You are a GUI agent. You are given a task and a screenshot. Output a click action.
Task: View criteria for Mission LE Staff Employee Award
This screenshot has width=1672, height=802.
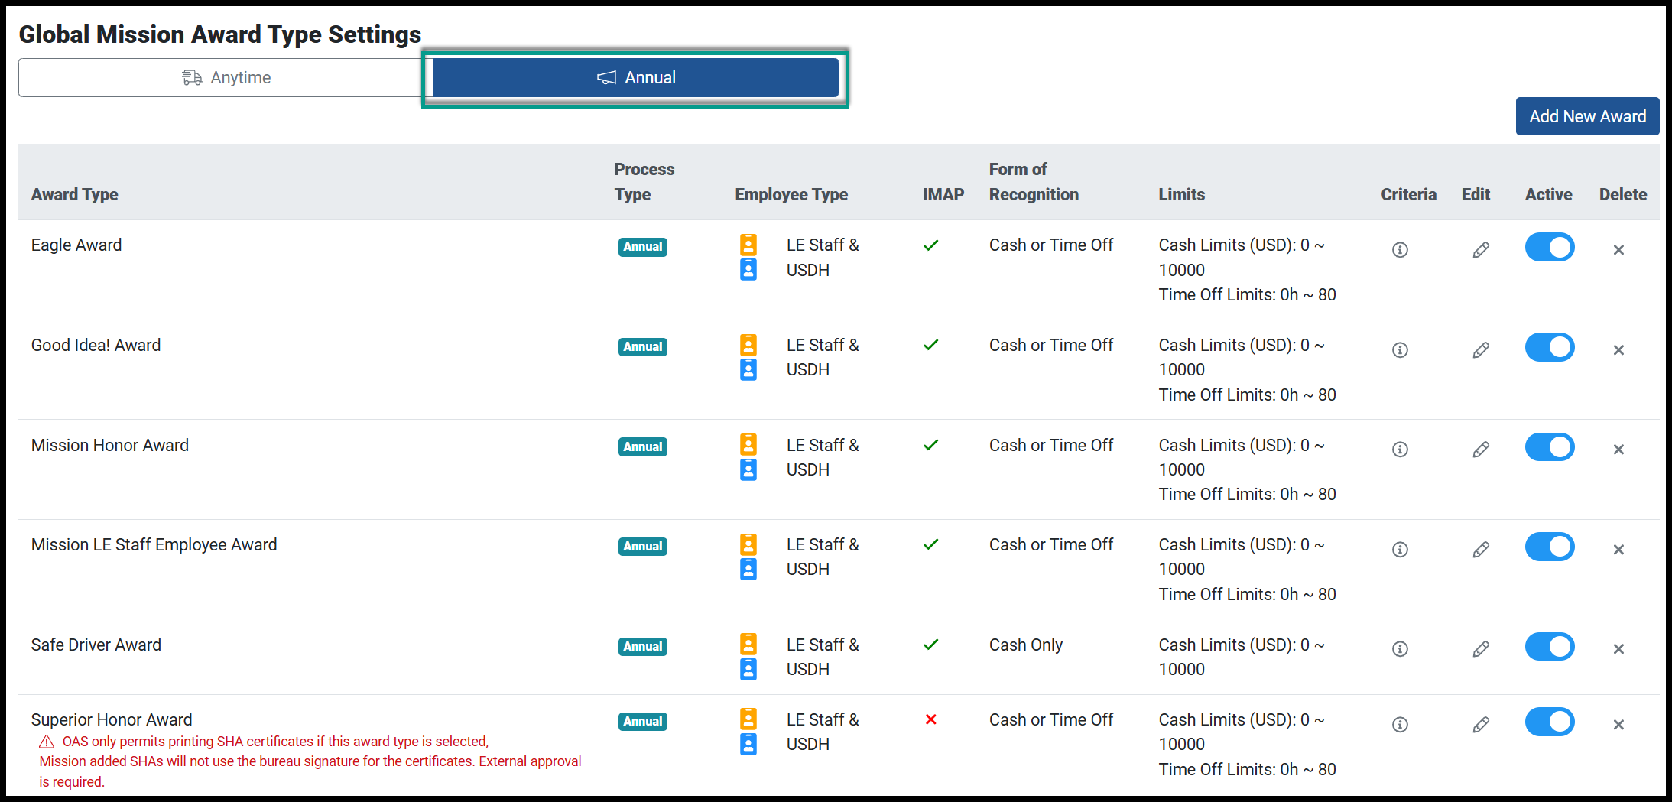1400,550
